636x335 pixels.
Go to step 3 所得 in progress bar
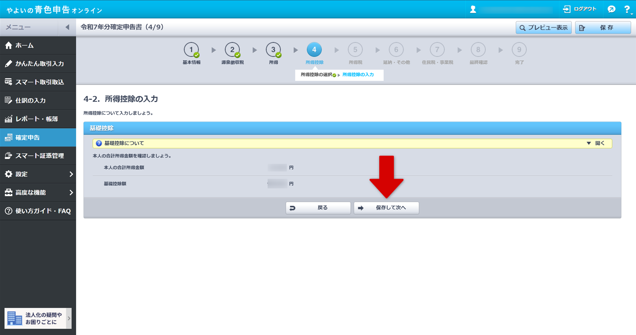(273, 50)
